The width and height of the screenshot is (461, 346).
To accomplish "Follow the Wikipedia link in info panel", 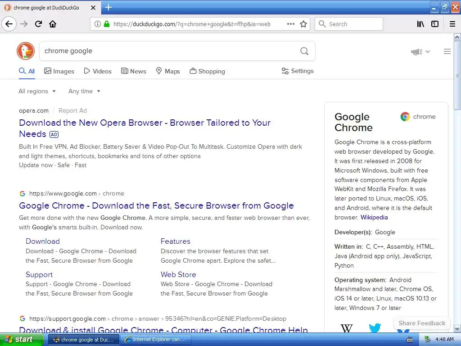I will [374, 218].
